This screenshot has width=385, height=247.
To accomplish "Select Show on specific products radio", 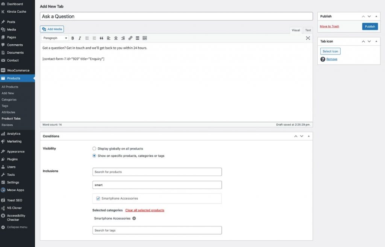I will [x=94, y=156].
